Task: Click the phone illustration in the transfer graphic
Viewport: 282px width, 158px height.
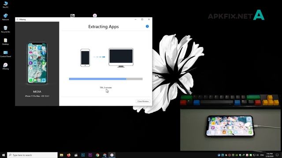Action: (x=85, y=57)
